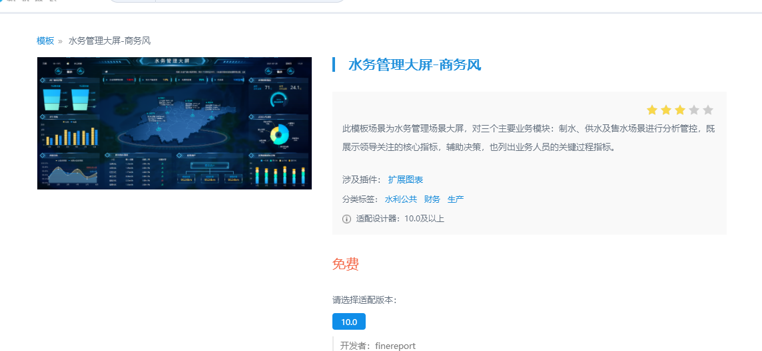Open the 财务 category tag
This screenshot has height=351, width=762.
point(432,199)
